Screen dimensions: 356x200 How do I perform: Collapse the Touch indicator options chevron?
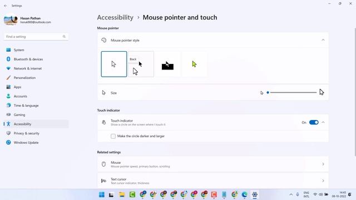(323, 122)
